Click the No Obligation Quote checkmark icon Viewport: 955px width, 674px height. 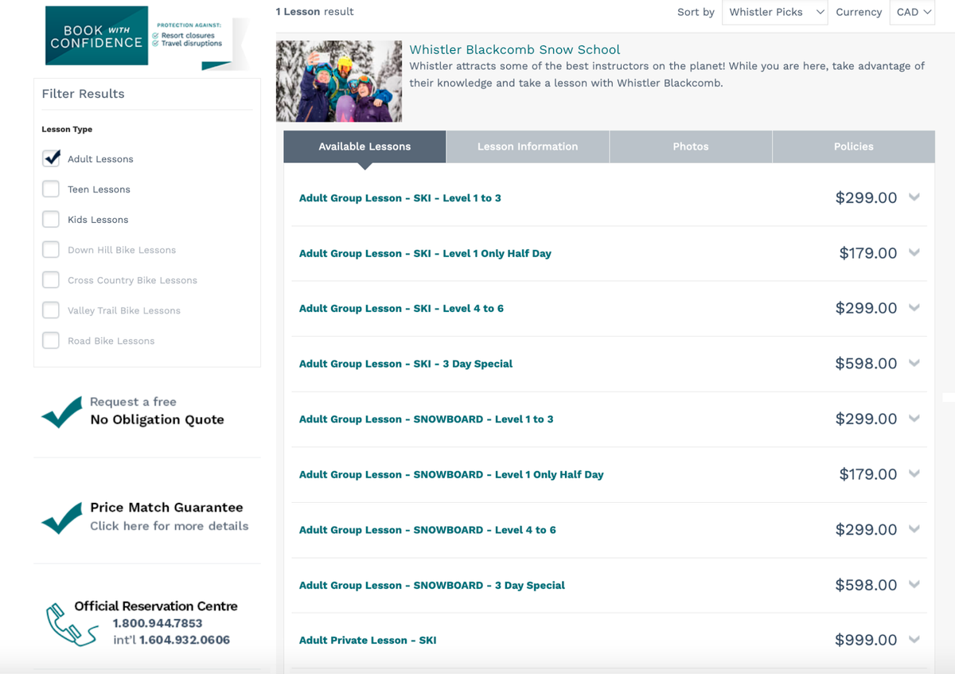click(x=62, y=411)
